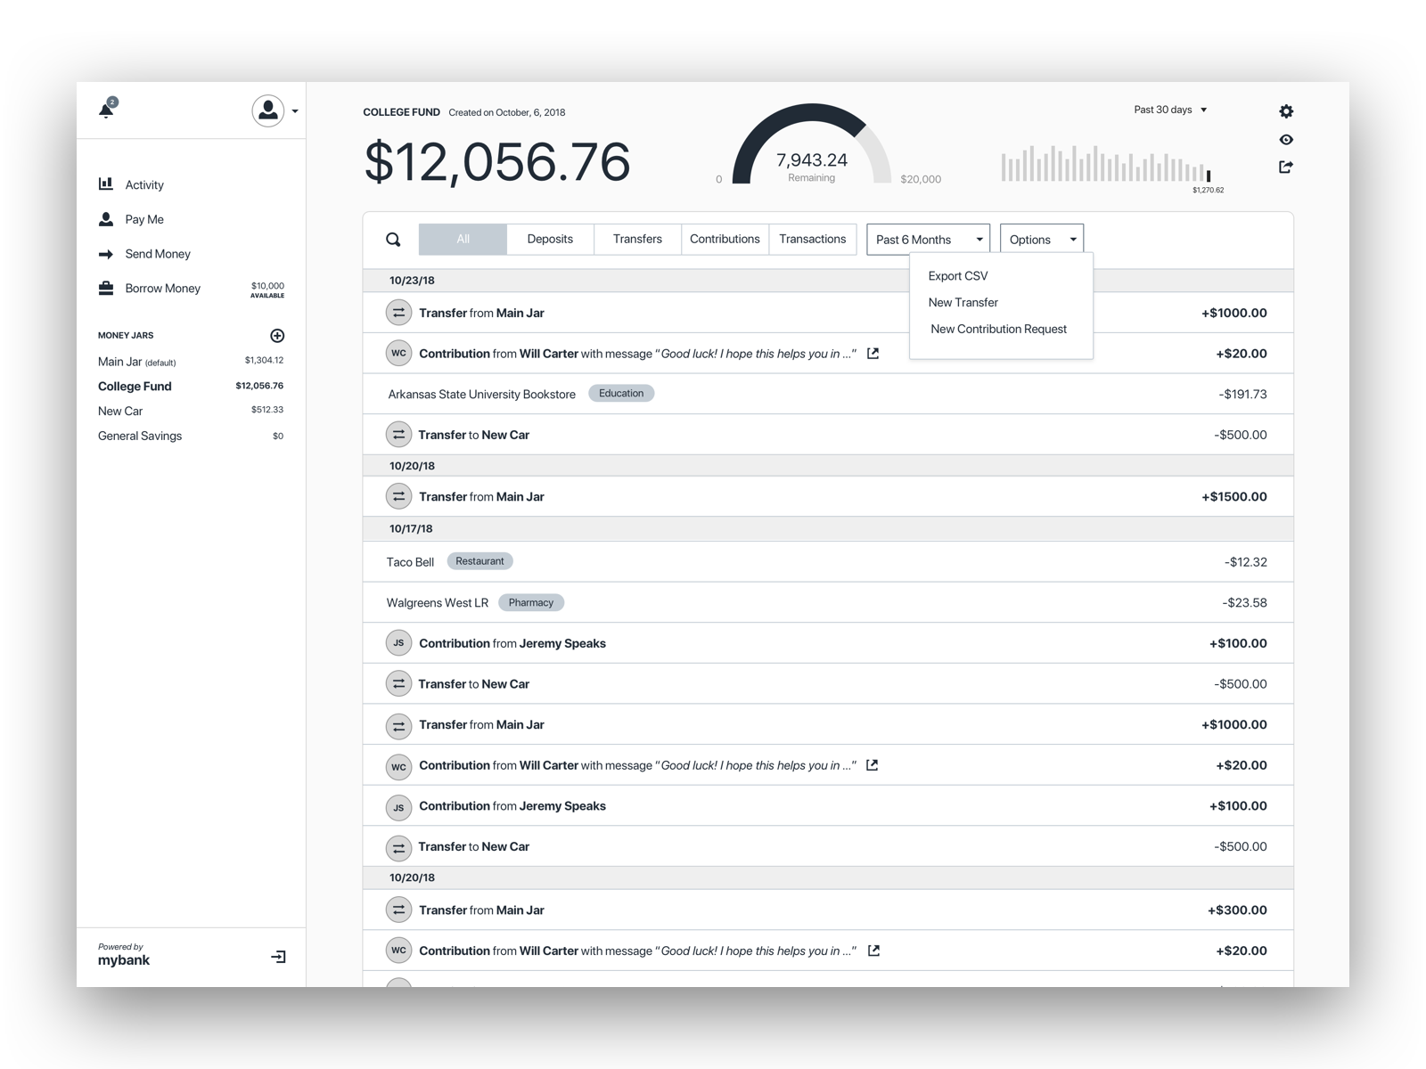1426x1069 pixels.
Task: Click the search magnifier icon
Action: 393,239
